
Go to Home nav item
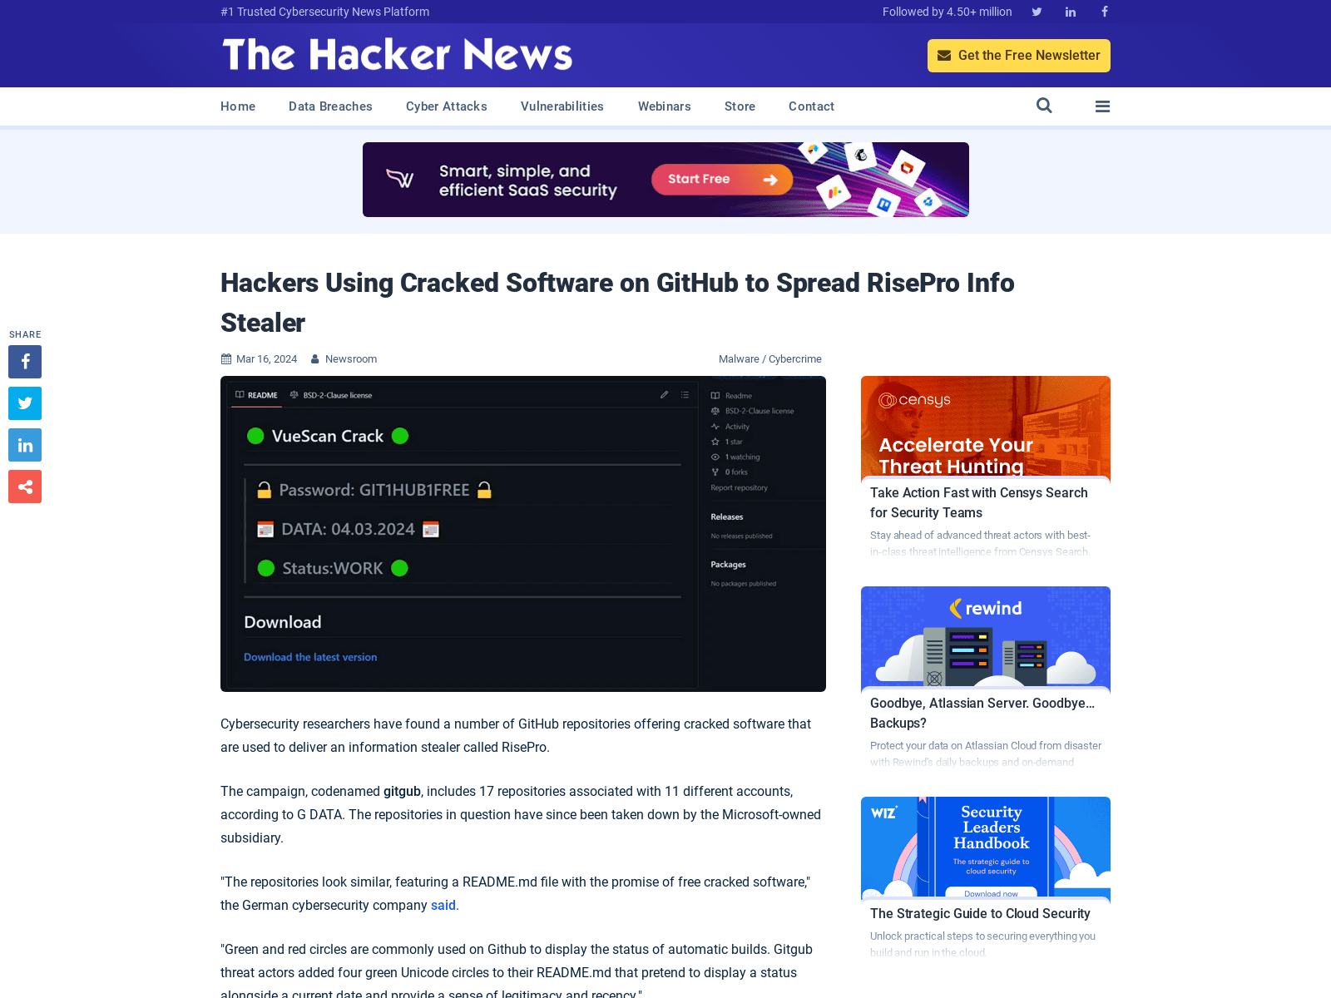point(238,106)
